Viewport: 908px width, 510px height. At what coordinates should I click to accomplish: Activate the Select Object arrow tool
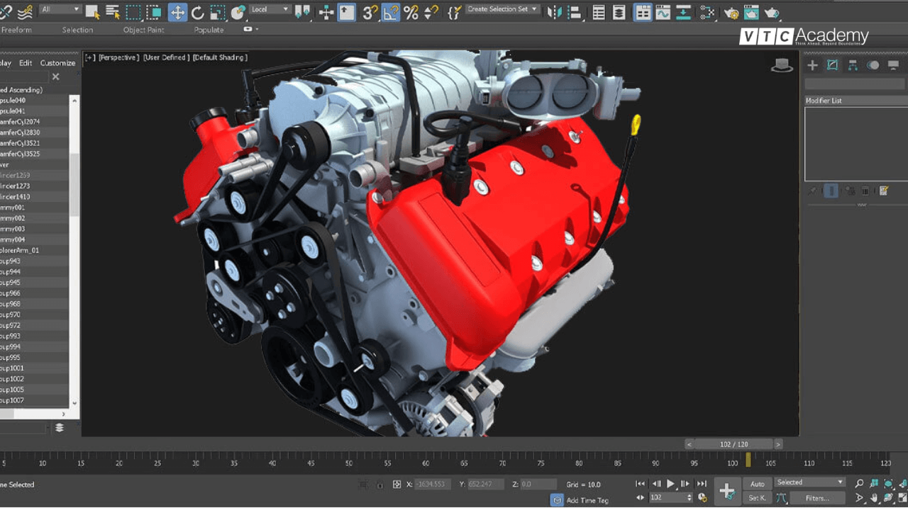coord(92,11)
